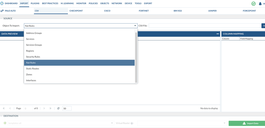The width and height of the screenshot is (265, 128).
Task: Refresh the data preview grid
Action: pos(58,108)
